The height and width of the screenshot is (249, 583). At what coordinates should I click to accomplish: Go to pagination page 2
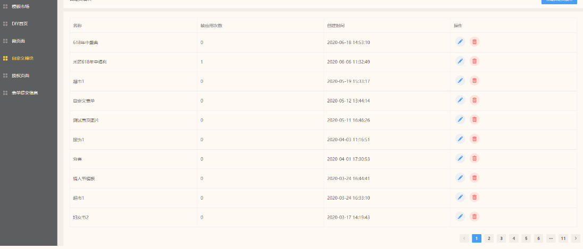pos(489,238)
